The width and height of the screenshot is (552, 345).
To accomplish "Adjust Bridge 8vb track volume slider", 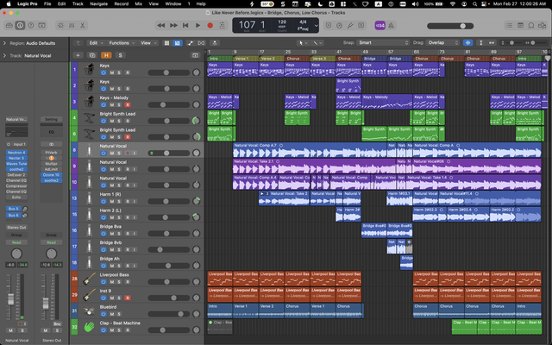I will (169, 249).
